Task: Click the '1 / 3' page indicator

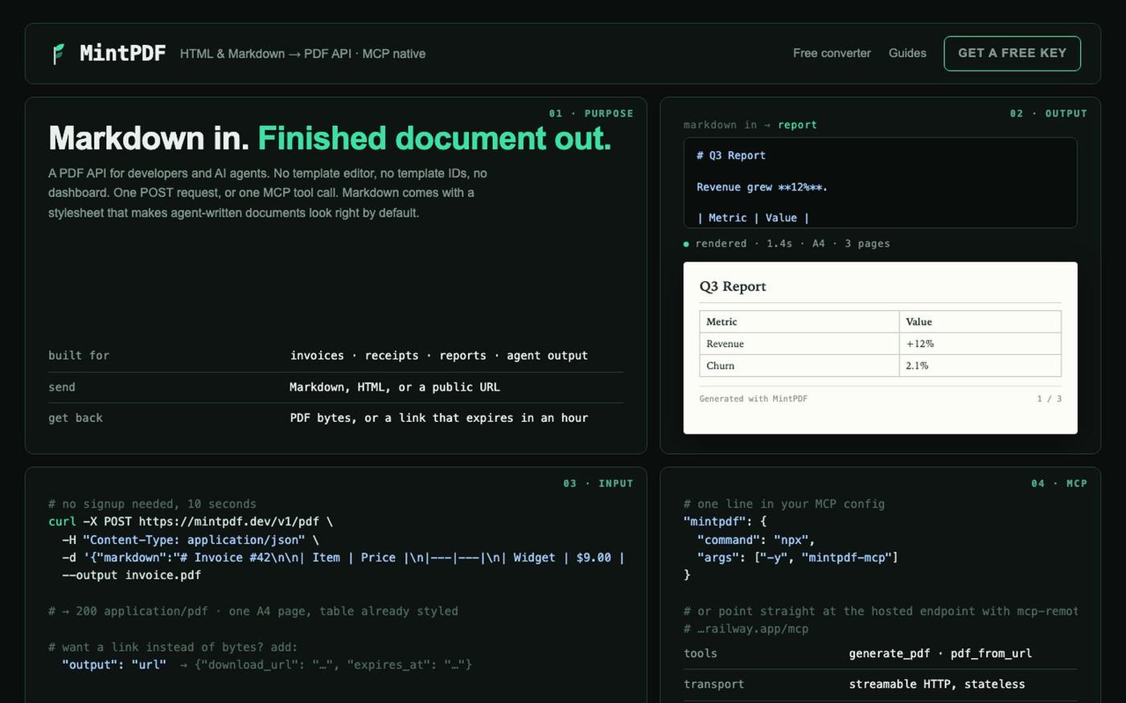Action: (x=1049, y=399)
